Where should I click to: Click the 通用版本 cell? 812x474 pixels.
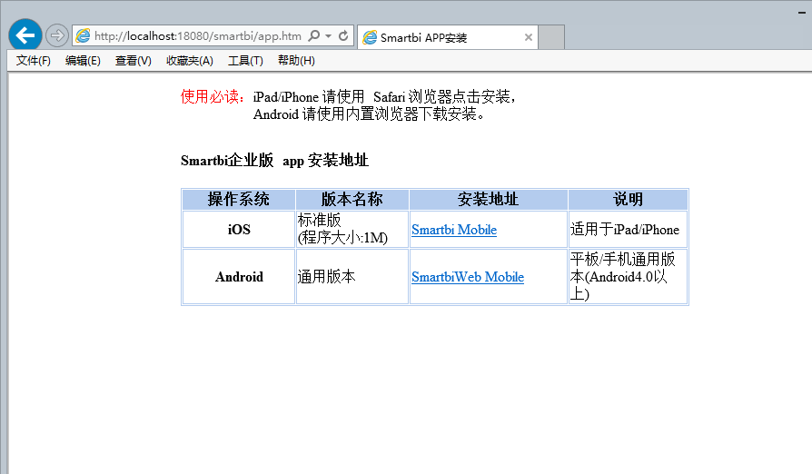[x=352, y=277]
